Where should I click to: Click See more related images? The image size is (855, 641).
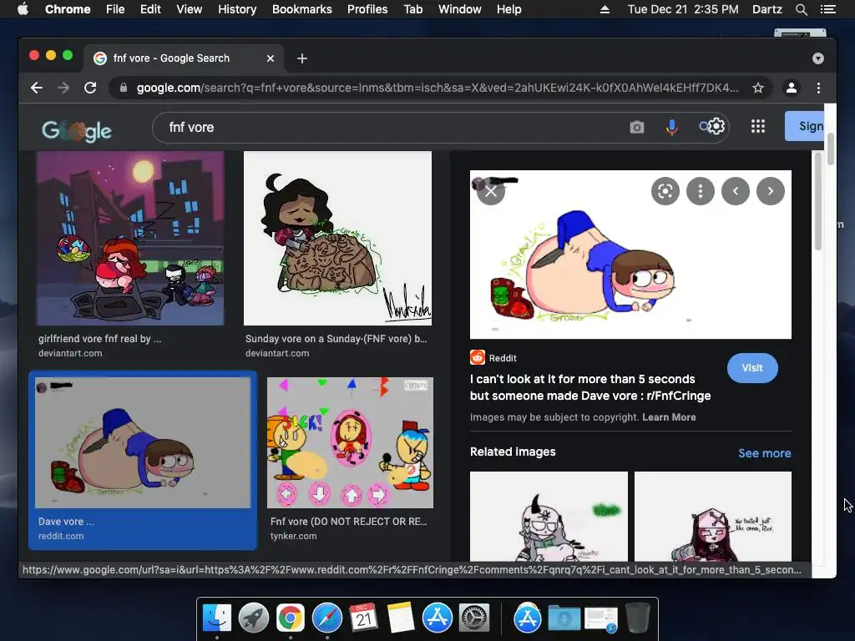(x=765, y=453)
